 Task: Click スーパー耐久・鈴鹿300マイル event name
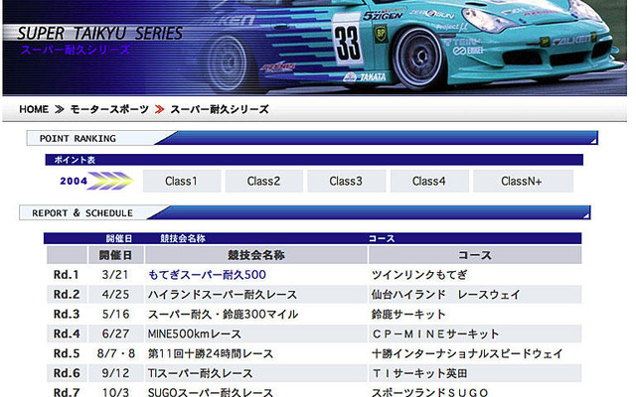(223, 315)
